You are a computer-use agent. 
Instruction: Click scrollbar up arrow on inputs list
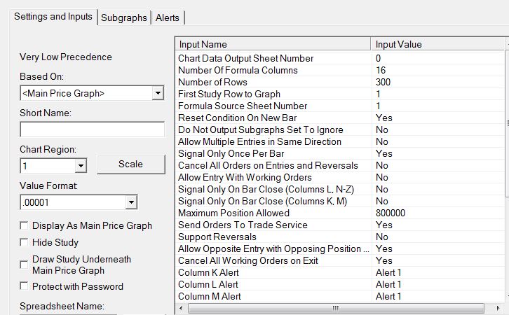(506, 44)
